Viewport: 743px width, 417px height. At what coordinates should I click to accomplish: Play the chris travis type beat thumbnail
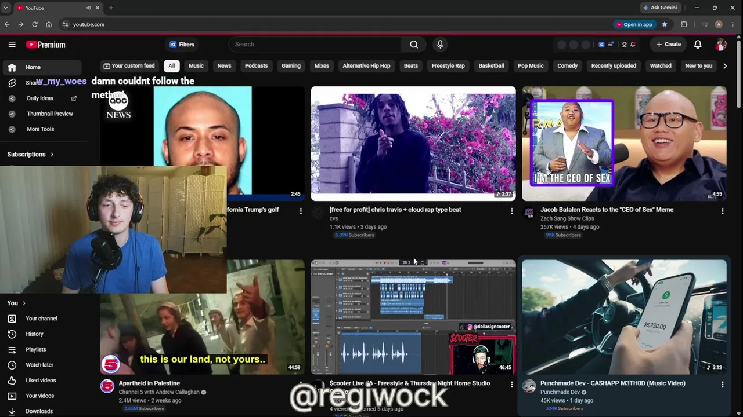[x=413, y=144]
